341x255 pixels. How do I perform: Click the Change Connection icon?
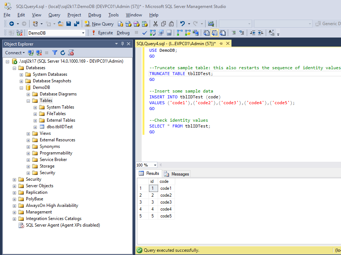[19, 33]
